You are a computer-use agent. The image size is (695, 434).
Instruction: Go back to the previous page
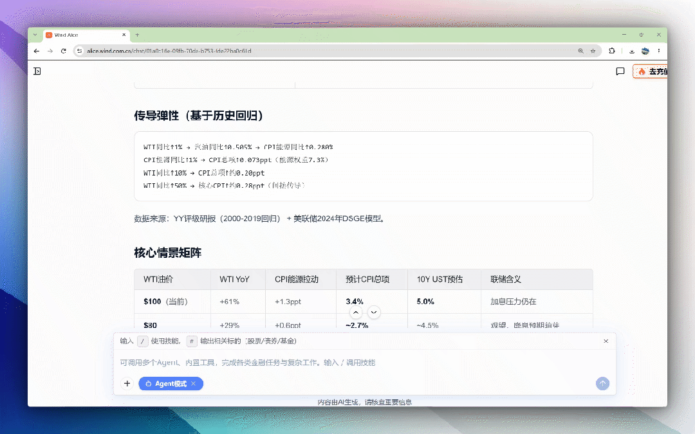tap(36, 51)
